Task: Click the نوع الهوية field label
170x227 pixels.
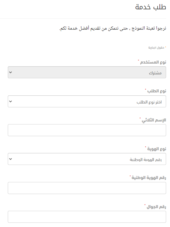Action: (x=157, y=149)
